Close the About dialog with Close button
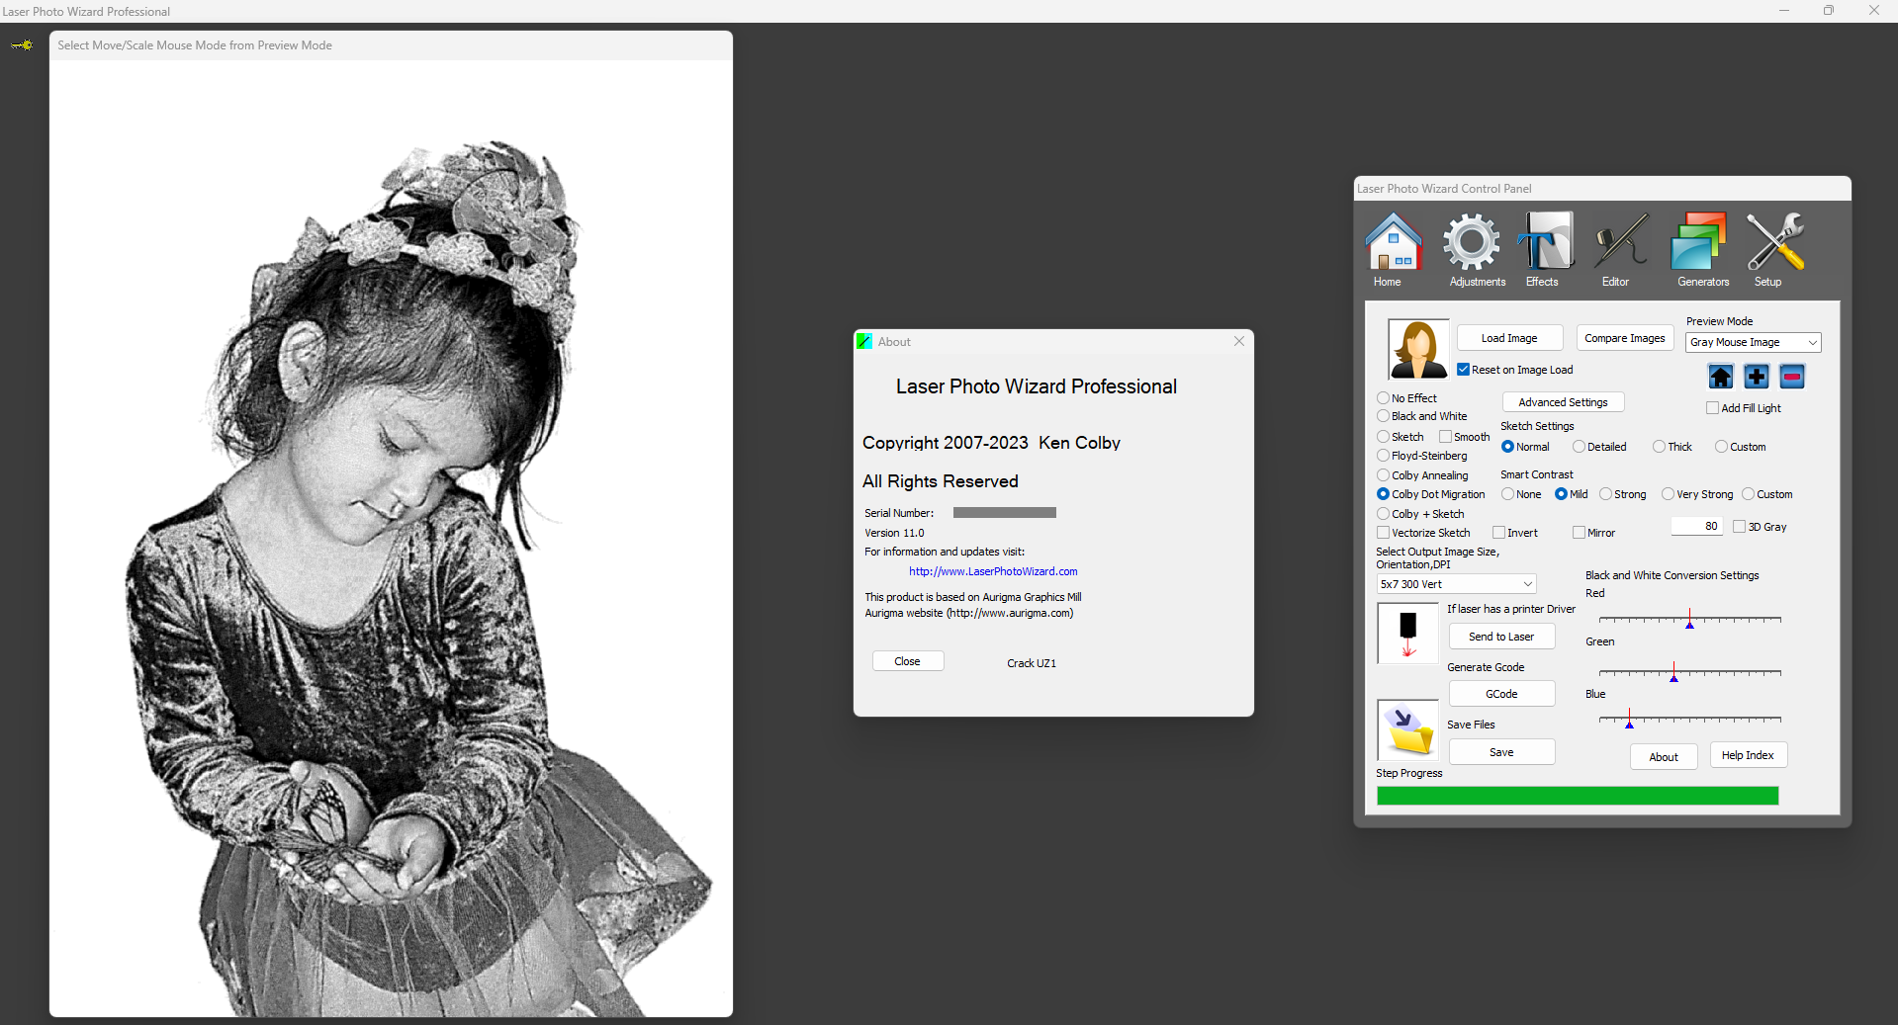 [x=907, y=661]
